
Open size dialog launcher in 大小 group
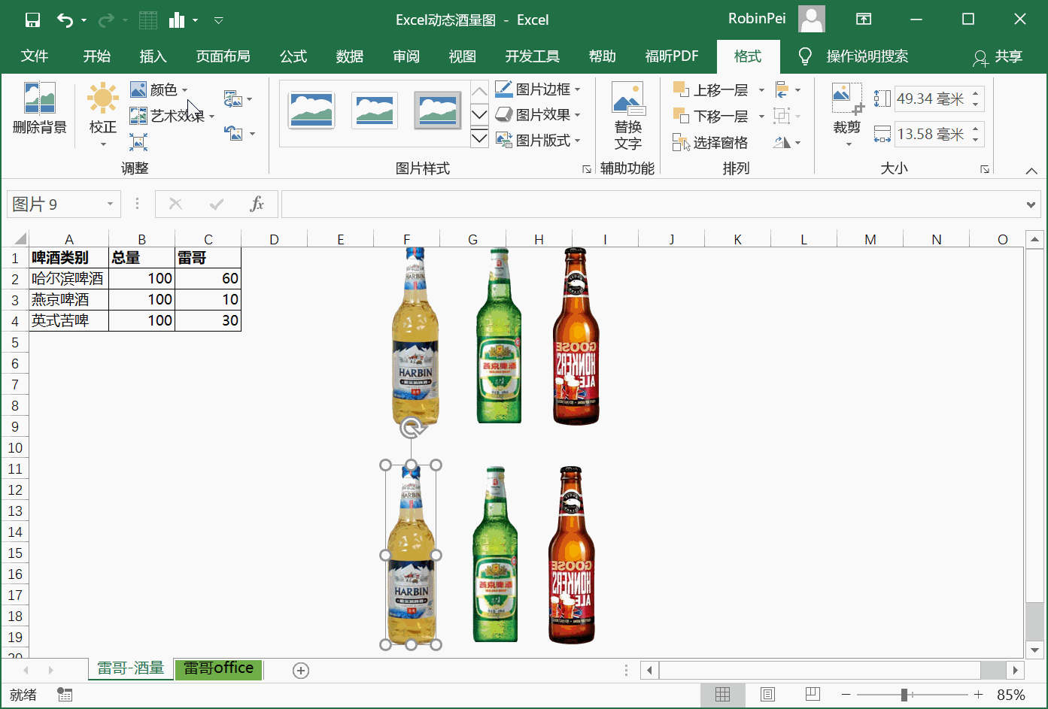985,170
